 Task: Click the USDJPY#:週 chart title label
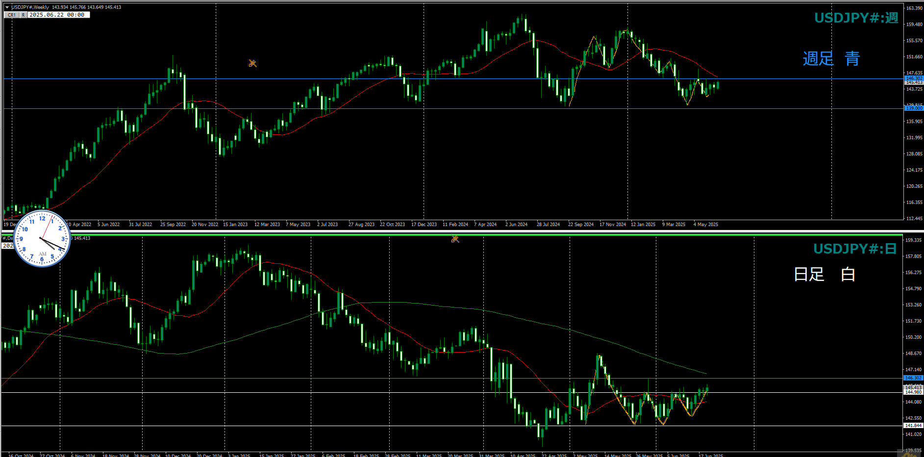856,18
